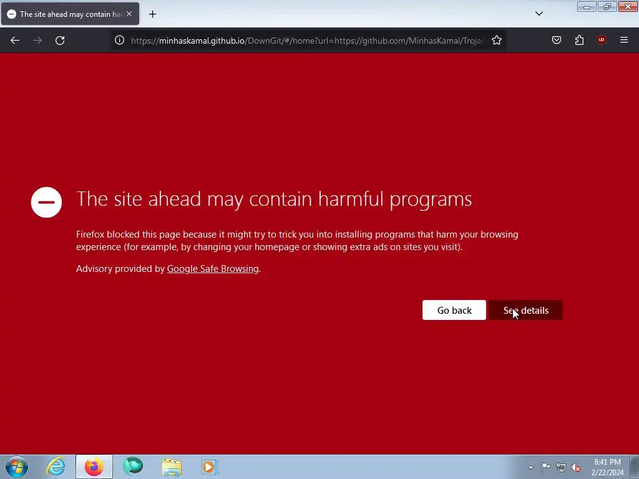Click the Go back button
The width and height of the screenshot is (639, 479).
454,310
